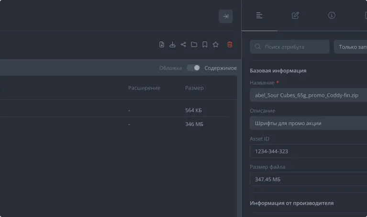
Task: Click the file export document icon
Action: 162,45
